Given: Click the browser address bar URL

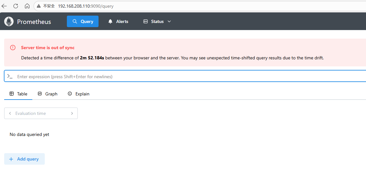Looking at the screenshot, I should [x=86, y=6].
